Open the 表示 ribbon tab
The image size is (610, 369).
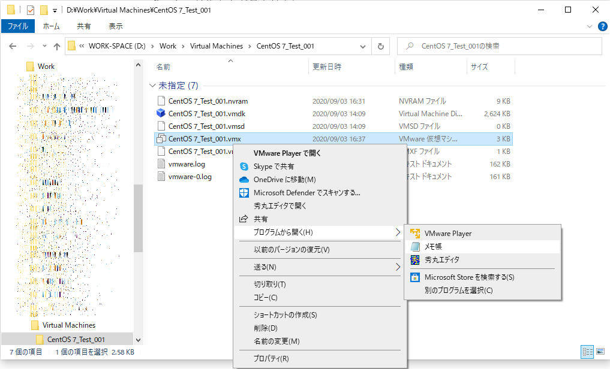[x=116, y=26]
